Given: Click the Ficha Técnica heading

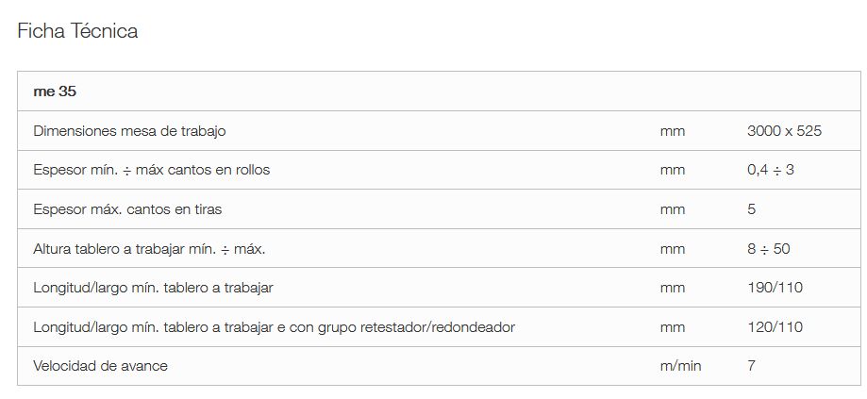Looking at the screenshot, I should click(x=77, y=31).
